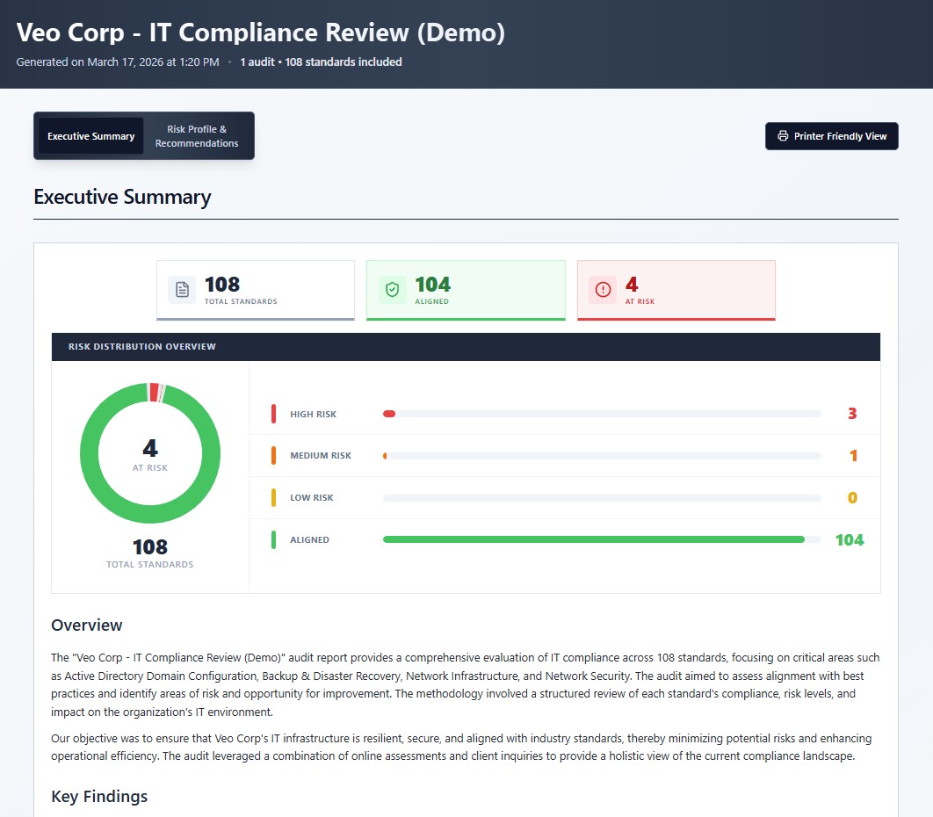Select the 104 Aligned summary card
The height and width of the screenshot is (817, 933).
pos(466,291)
